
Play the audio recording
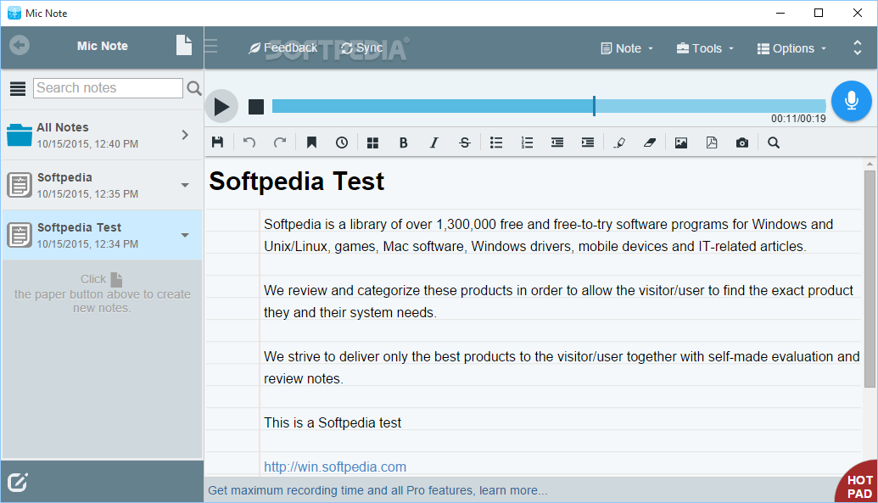click(221, 106)
